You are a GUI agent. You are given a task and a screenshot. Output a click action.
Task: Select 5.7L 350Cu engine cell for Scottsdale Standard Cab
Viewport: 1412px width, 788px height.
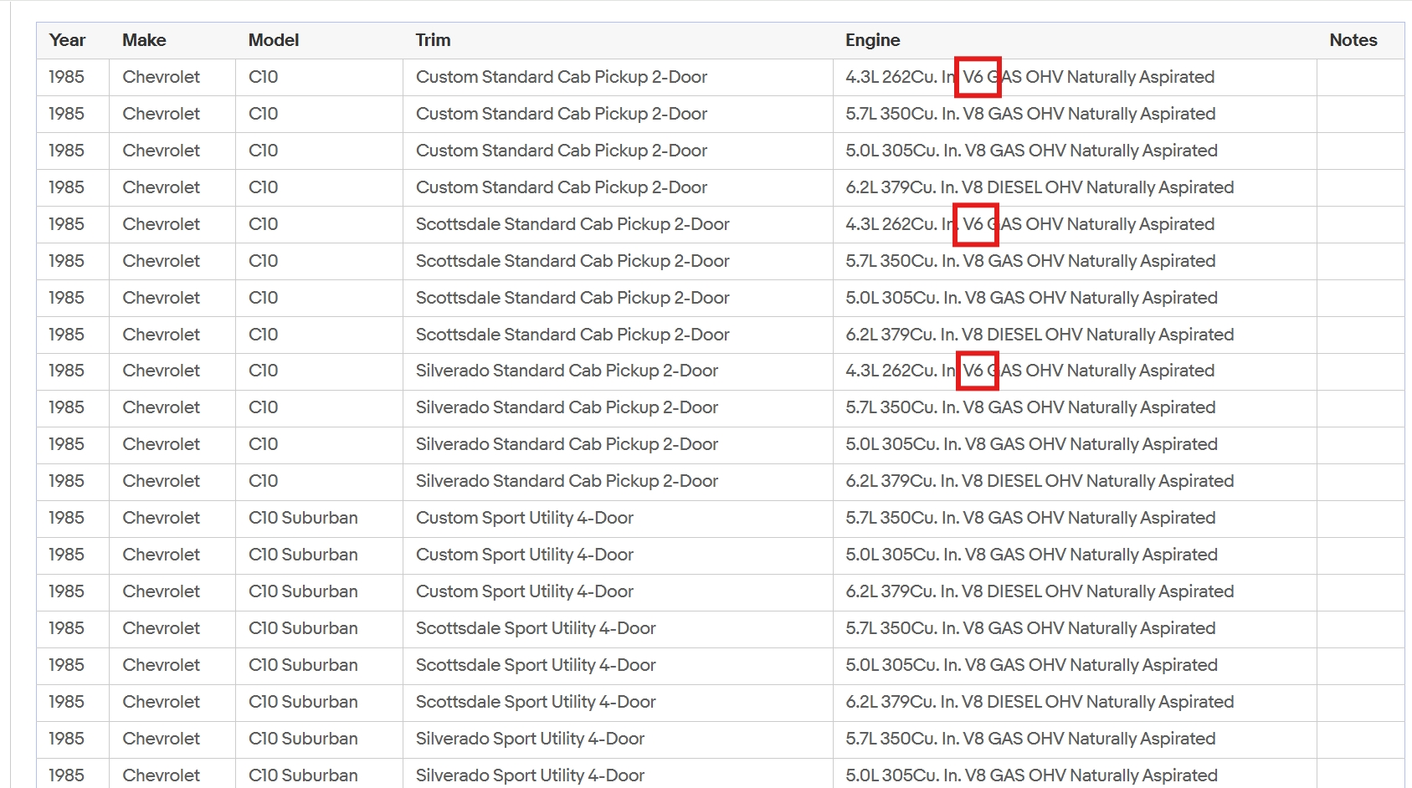coord(1075,261)
